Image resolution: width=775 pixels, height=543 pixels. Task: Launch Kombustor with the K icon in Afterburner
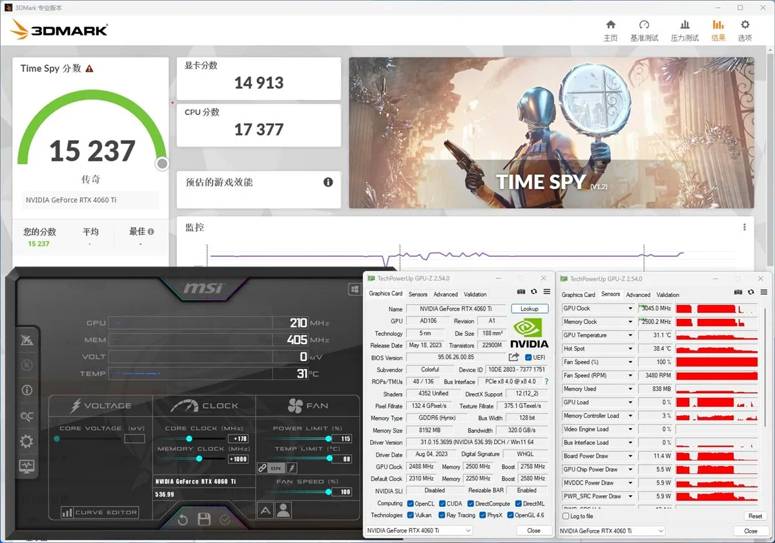(26, 365)
